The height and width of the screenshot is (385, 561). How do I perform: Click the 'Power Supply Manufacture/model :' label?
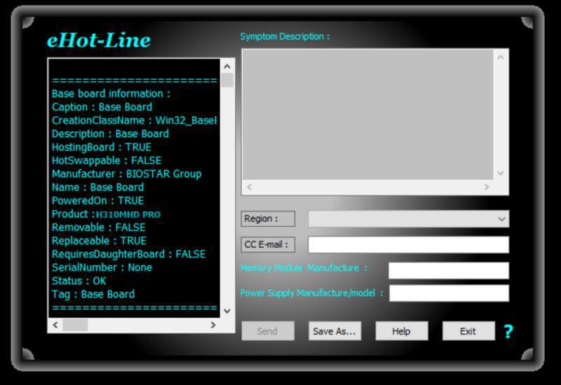(x=311, y=293)
